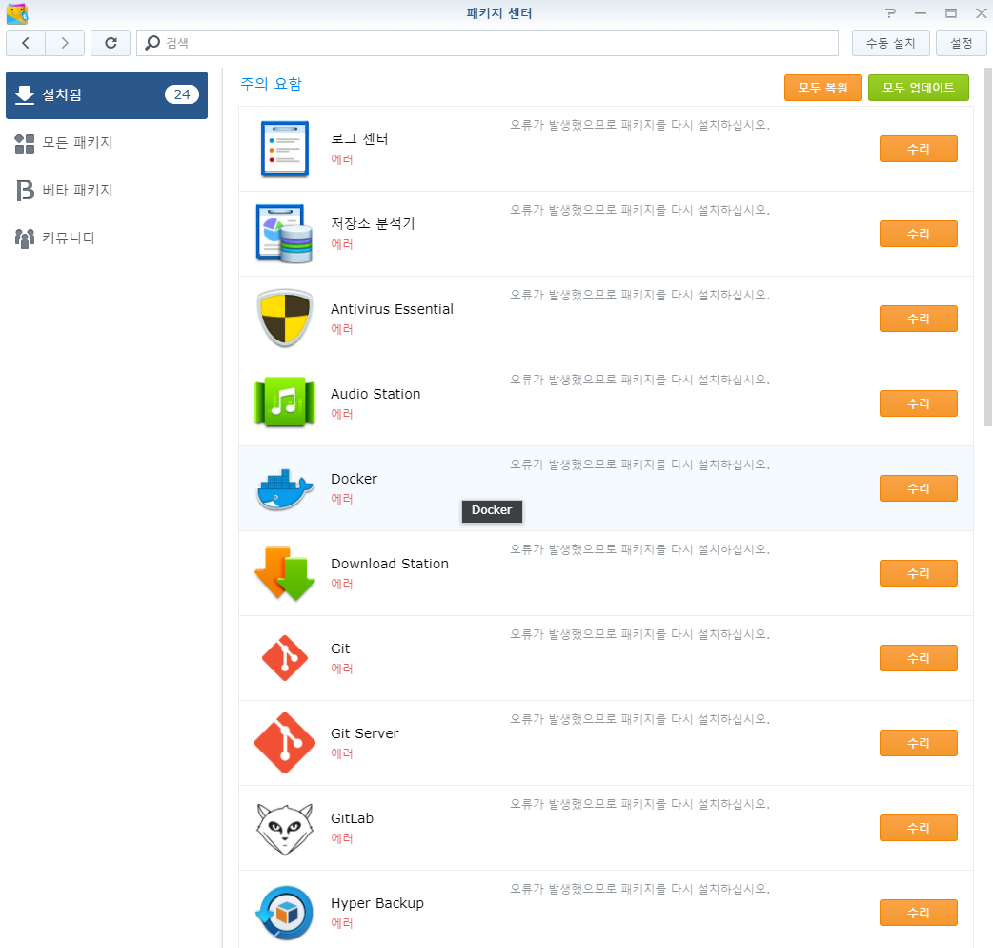Viewport: 993px width, 948px height.
Task: Click the Download Station package name
Action: [390, 564]
